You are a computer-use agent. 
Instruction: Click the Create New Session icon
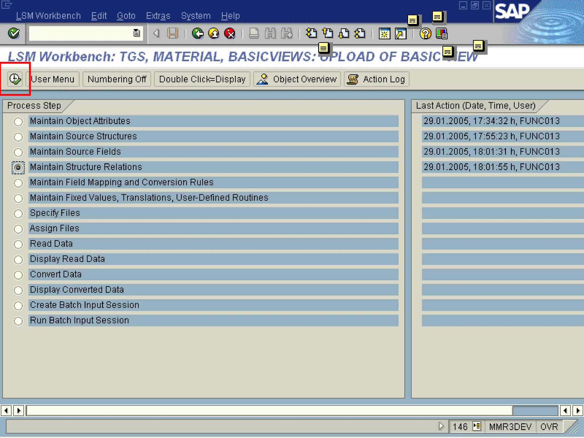click(384, 34)
